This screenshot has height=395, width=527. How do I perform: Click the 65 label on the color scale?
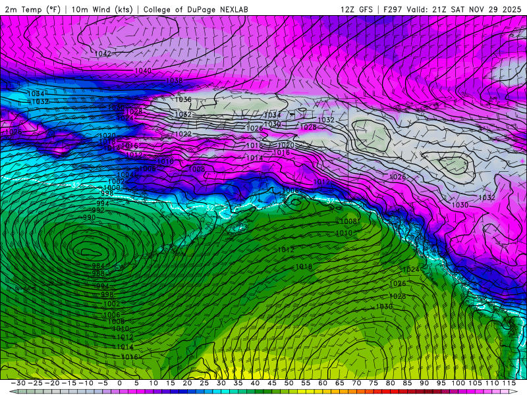[x=339, y=383]
